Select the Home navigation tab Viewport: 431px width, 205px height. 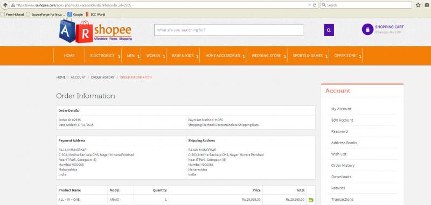[69, 56]
